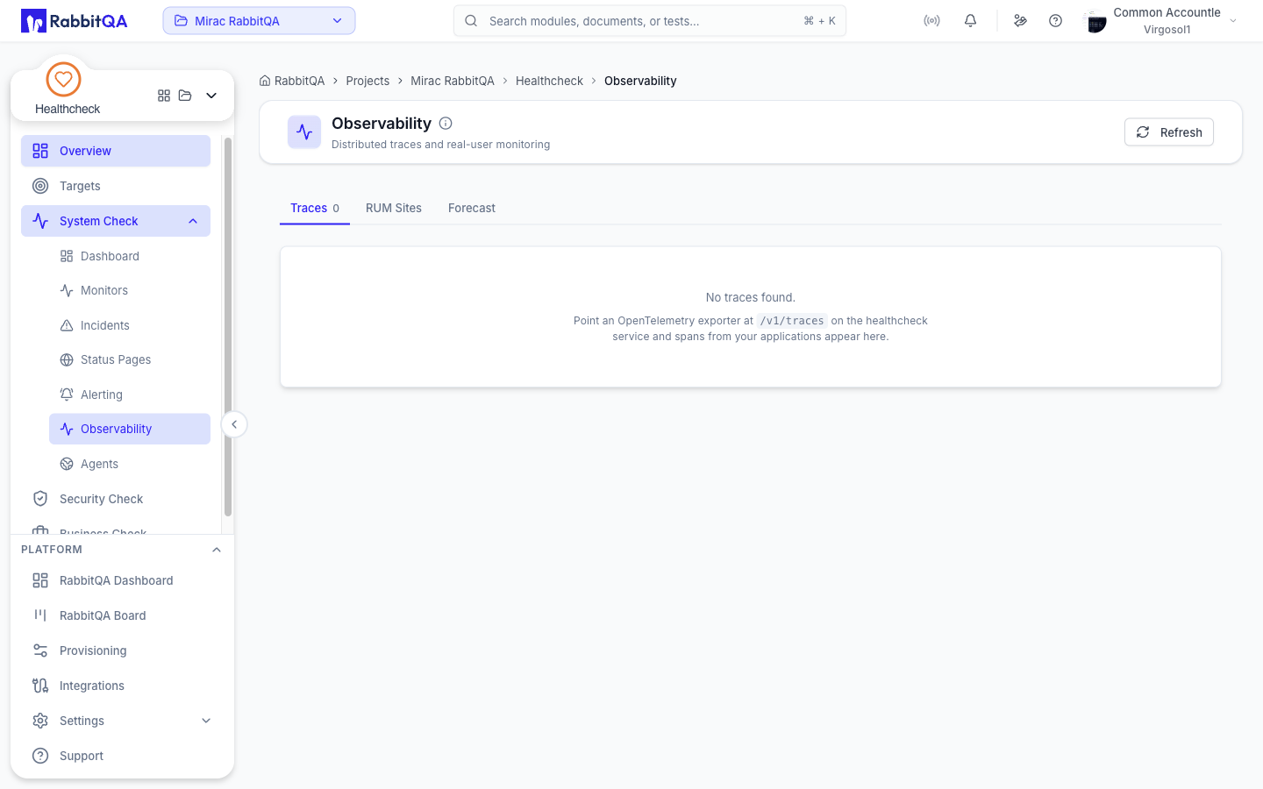1263x789 pixels.
Task: Click the RabbitQA logo
Action: tap(75, 21)
